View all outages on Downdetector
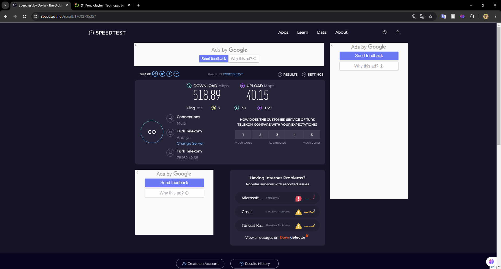The image size is (501, 269). 277,237
